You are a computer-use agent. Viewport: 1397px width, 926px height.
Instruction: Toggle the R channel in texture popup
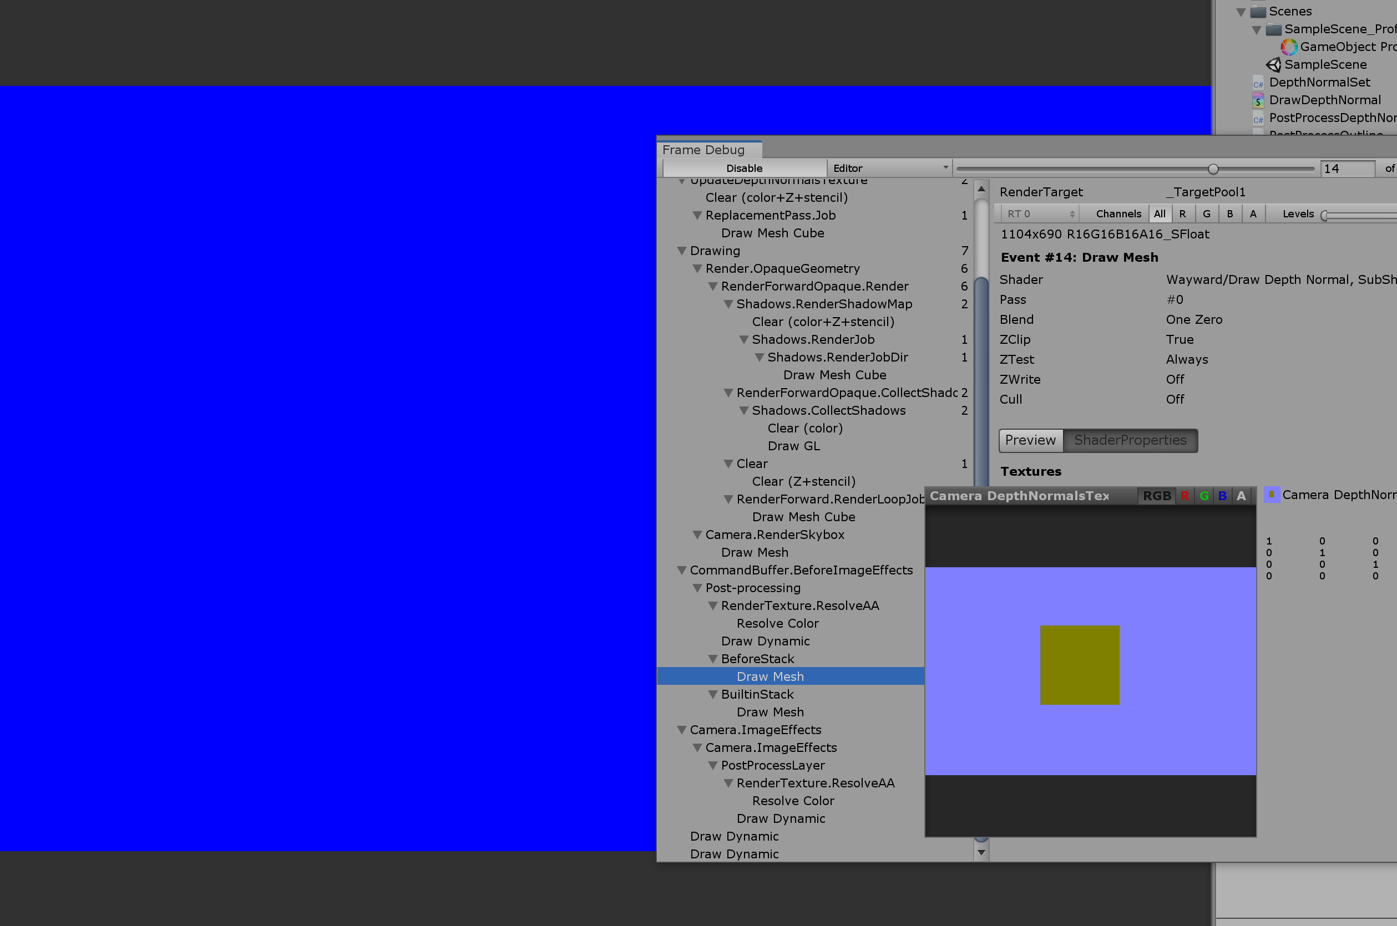pos(1185,496)
